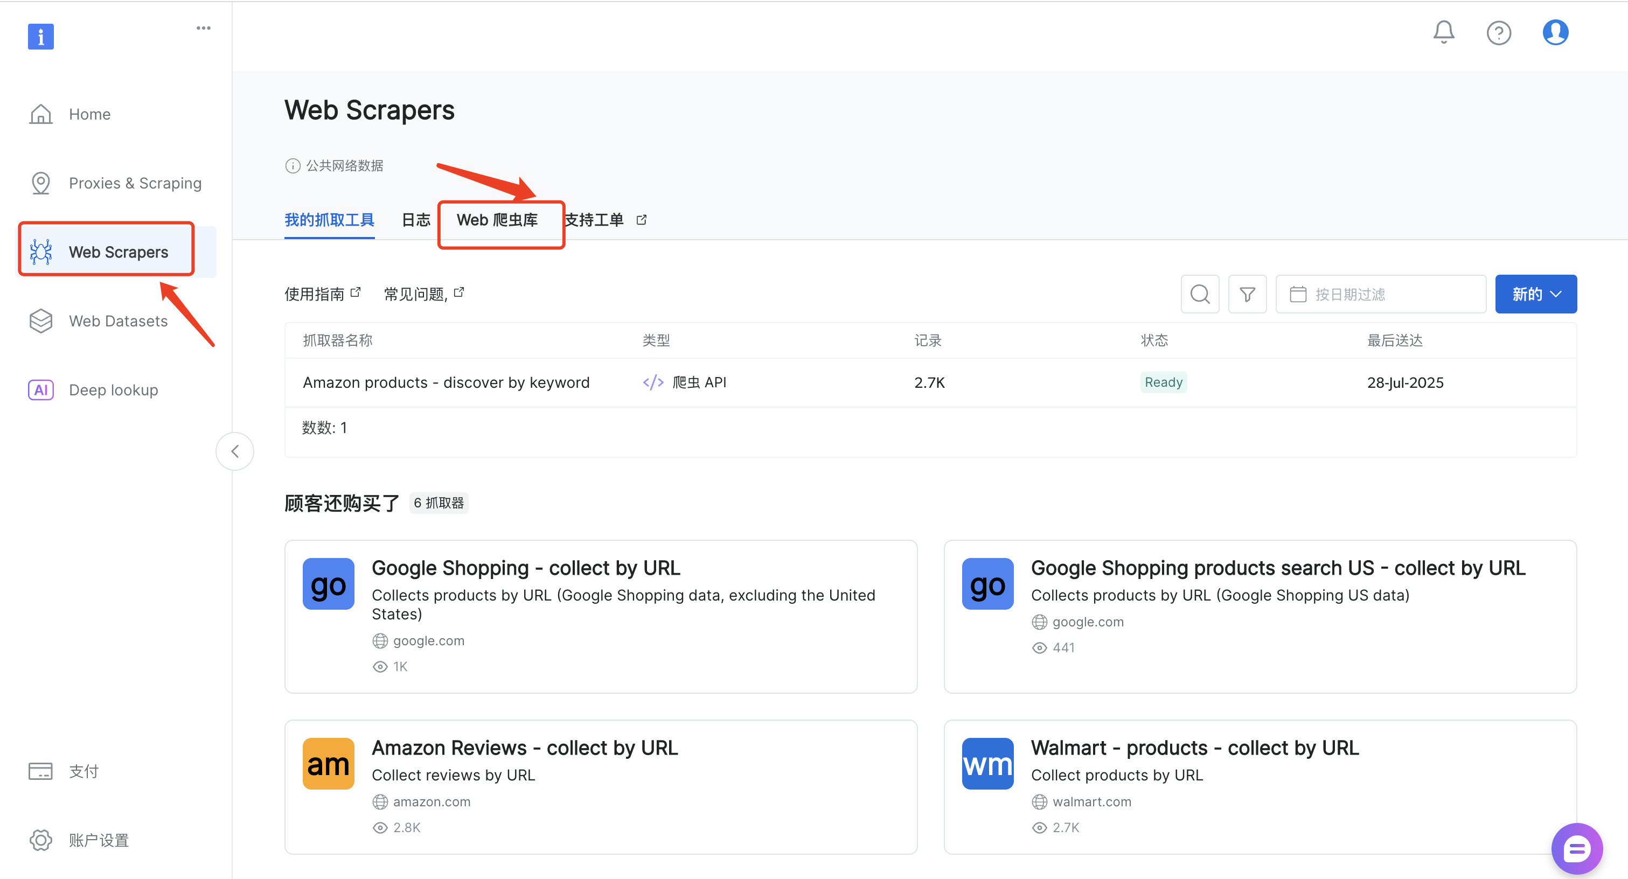
Task: Open Google Shopping products search US card
Action: (x=1260, y=616)
